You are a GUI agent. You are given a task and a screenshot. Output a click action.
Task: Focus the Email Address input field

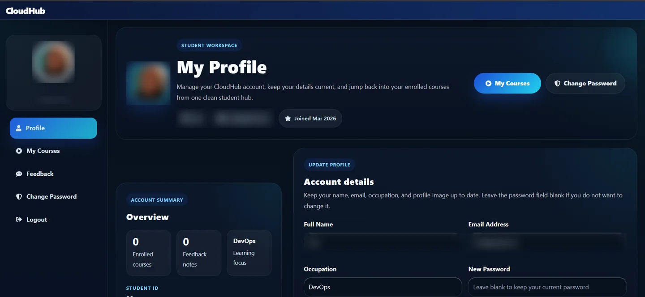547,243
